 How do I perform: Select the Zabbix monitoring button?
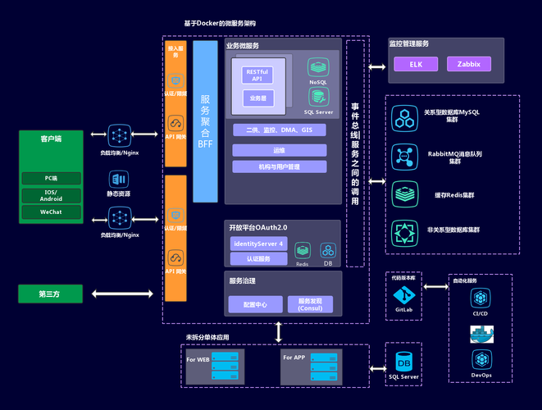(468, 64)
